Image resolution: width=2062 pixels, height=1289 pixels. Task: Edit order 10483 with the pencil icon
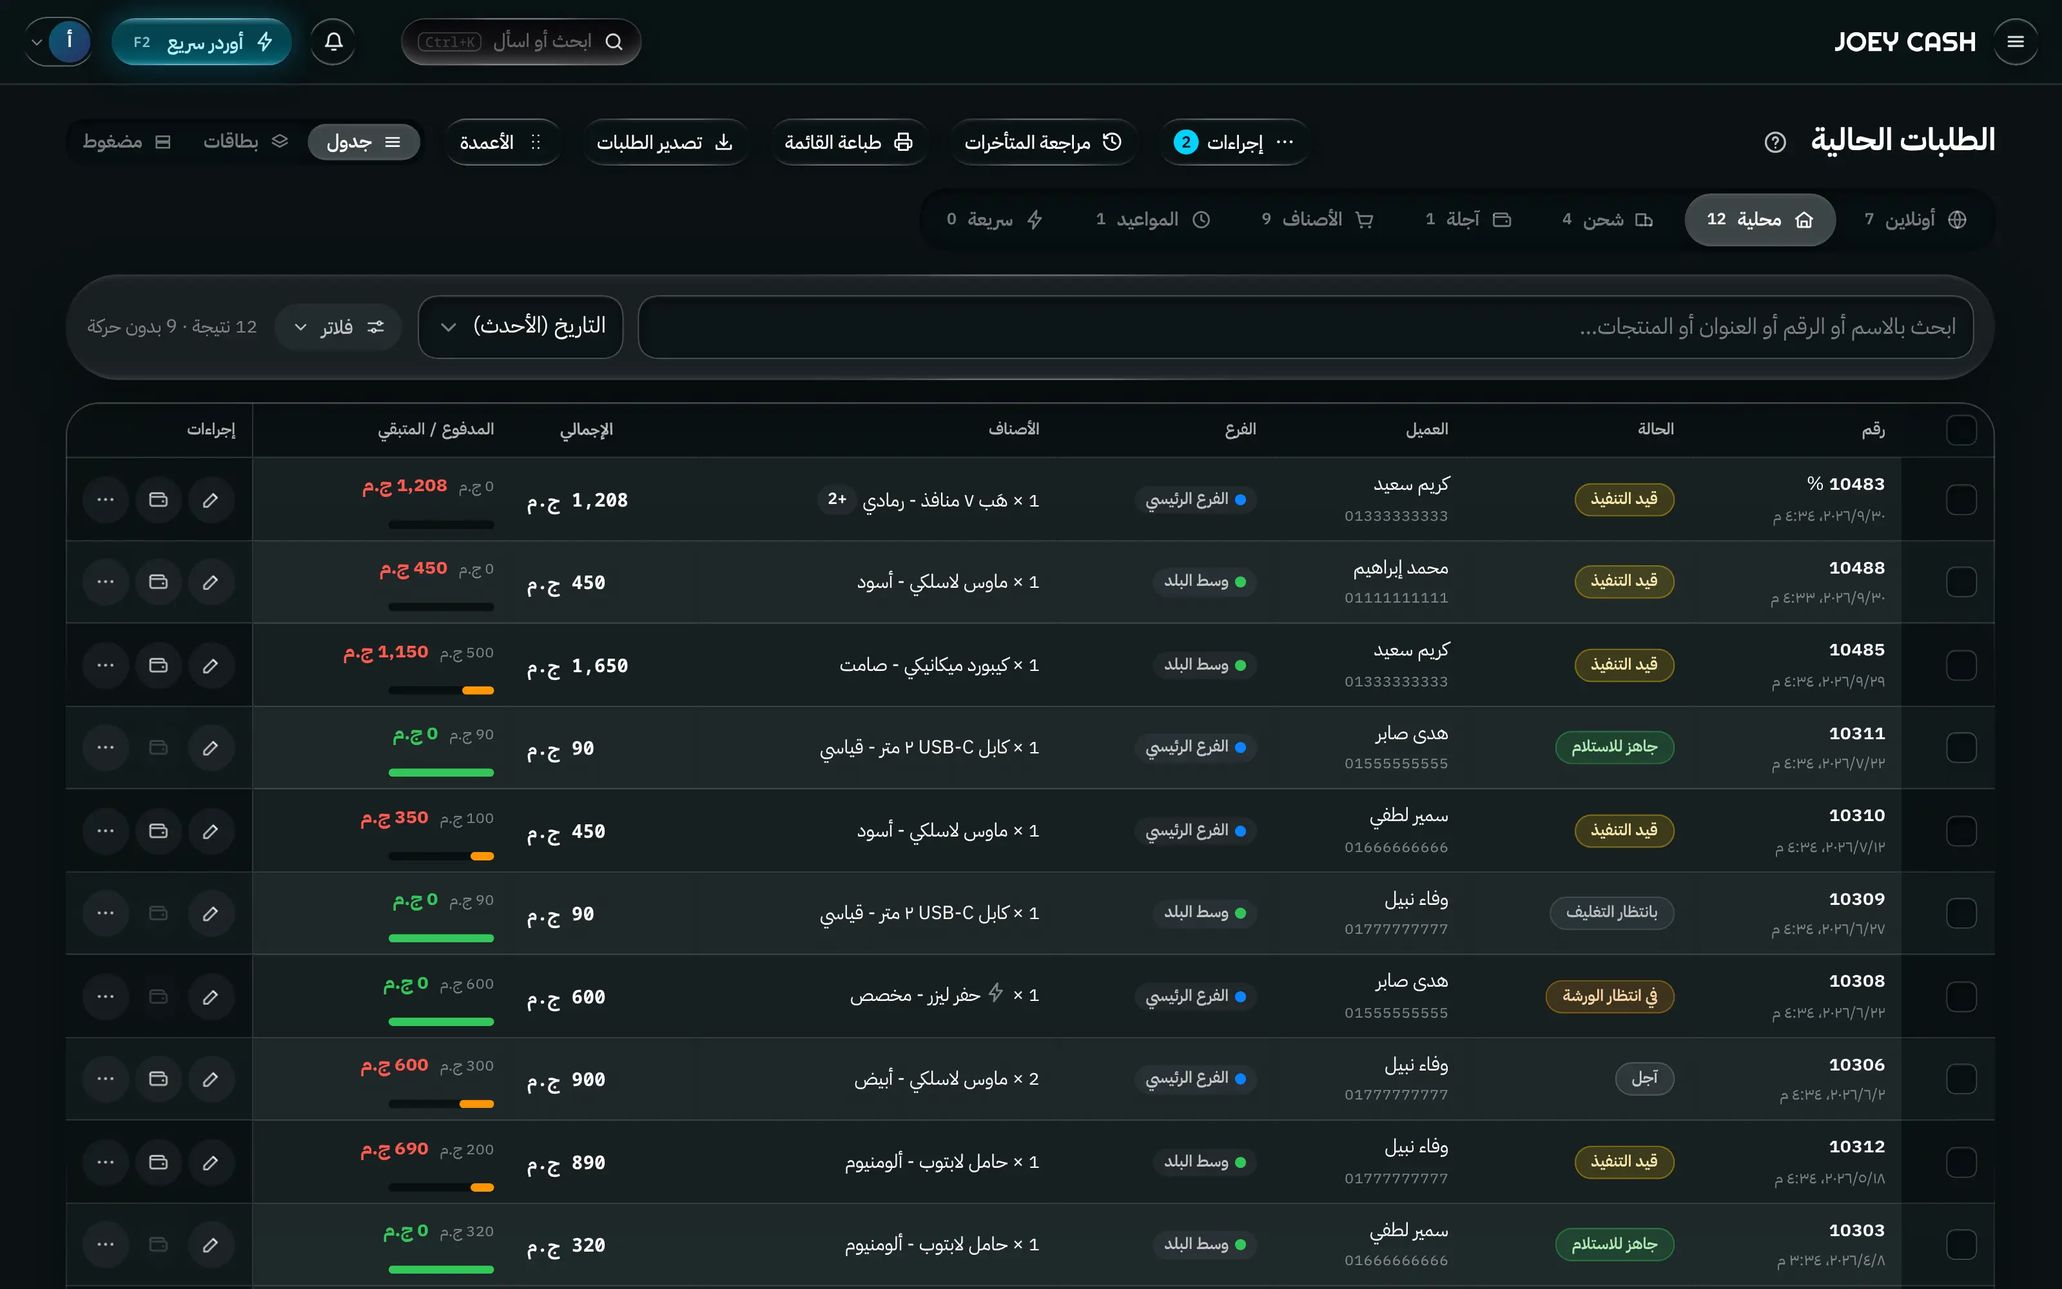tap(211, 499)
